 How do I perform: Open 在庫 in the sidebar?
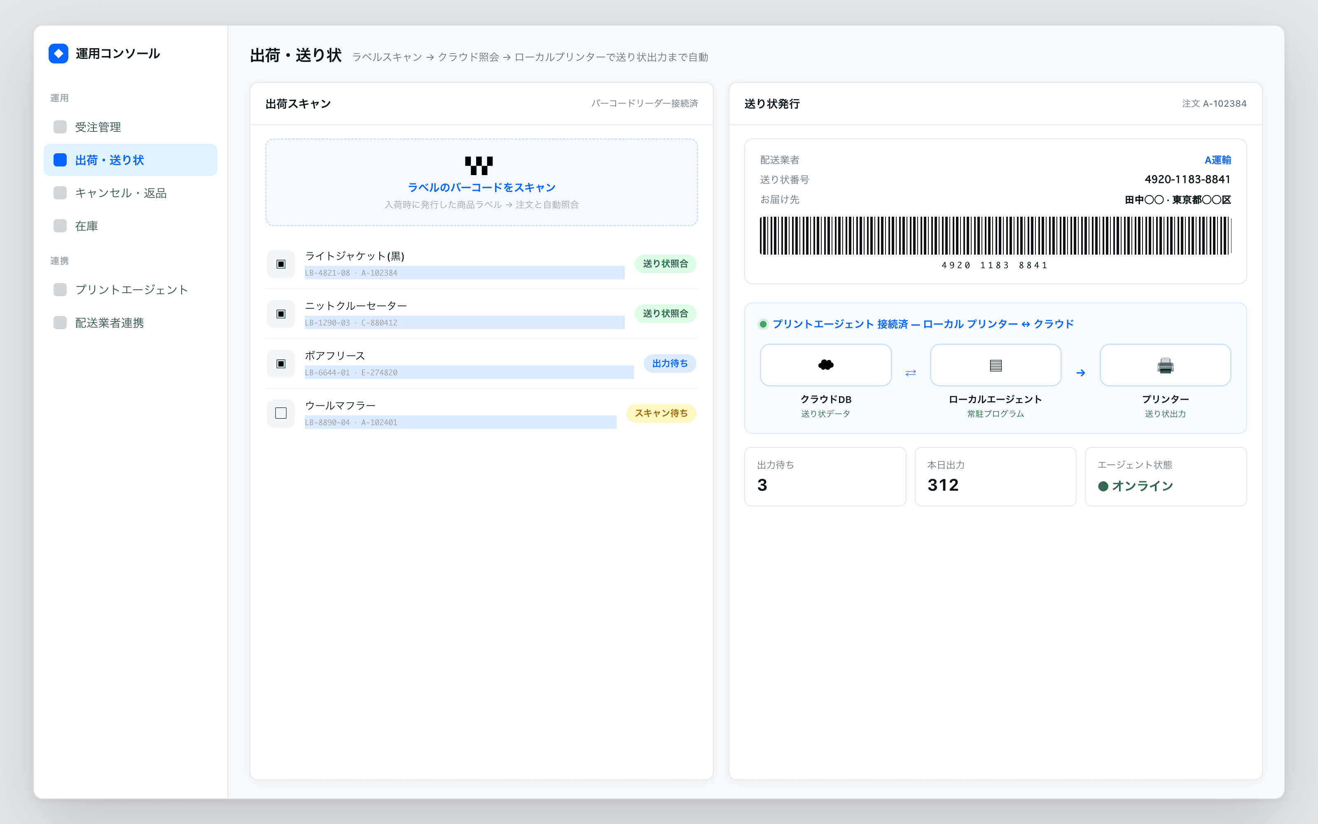[x=130, y=226]
